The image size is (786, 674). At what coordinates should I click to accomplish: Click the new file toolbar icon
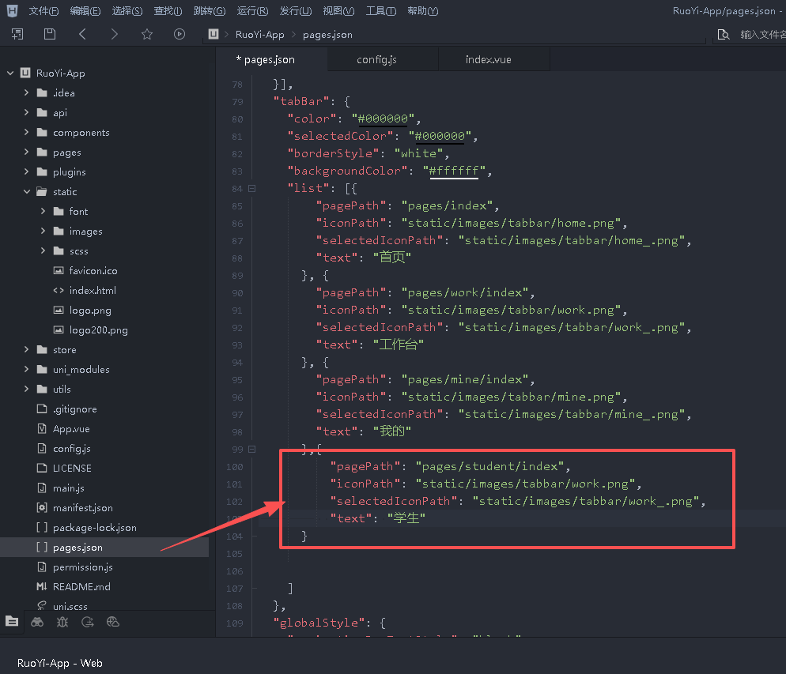point(17,34)
